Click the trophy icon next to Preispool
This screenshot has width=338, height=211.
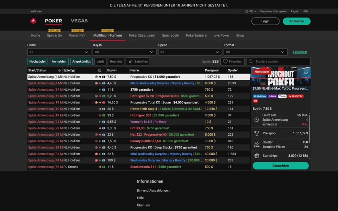257,133
